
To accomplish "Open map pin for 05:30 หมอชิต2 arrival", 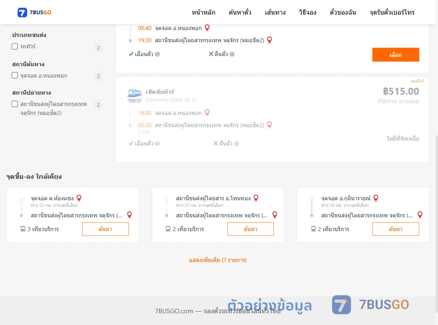I will coord(269,125).
